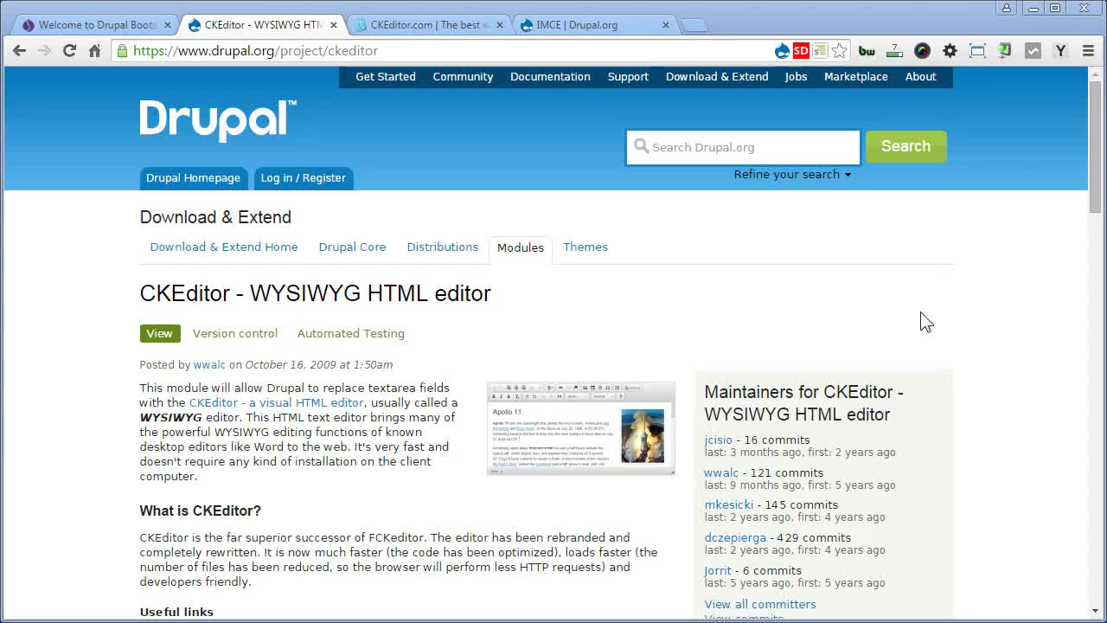This screenshot has width=1107, height=623.
Task: Open the Version control tab
Action: coord(235,334)
